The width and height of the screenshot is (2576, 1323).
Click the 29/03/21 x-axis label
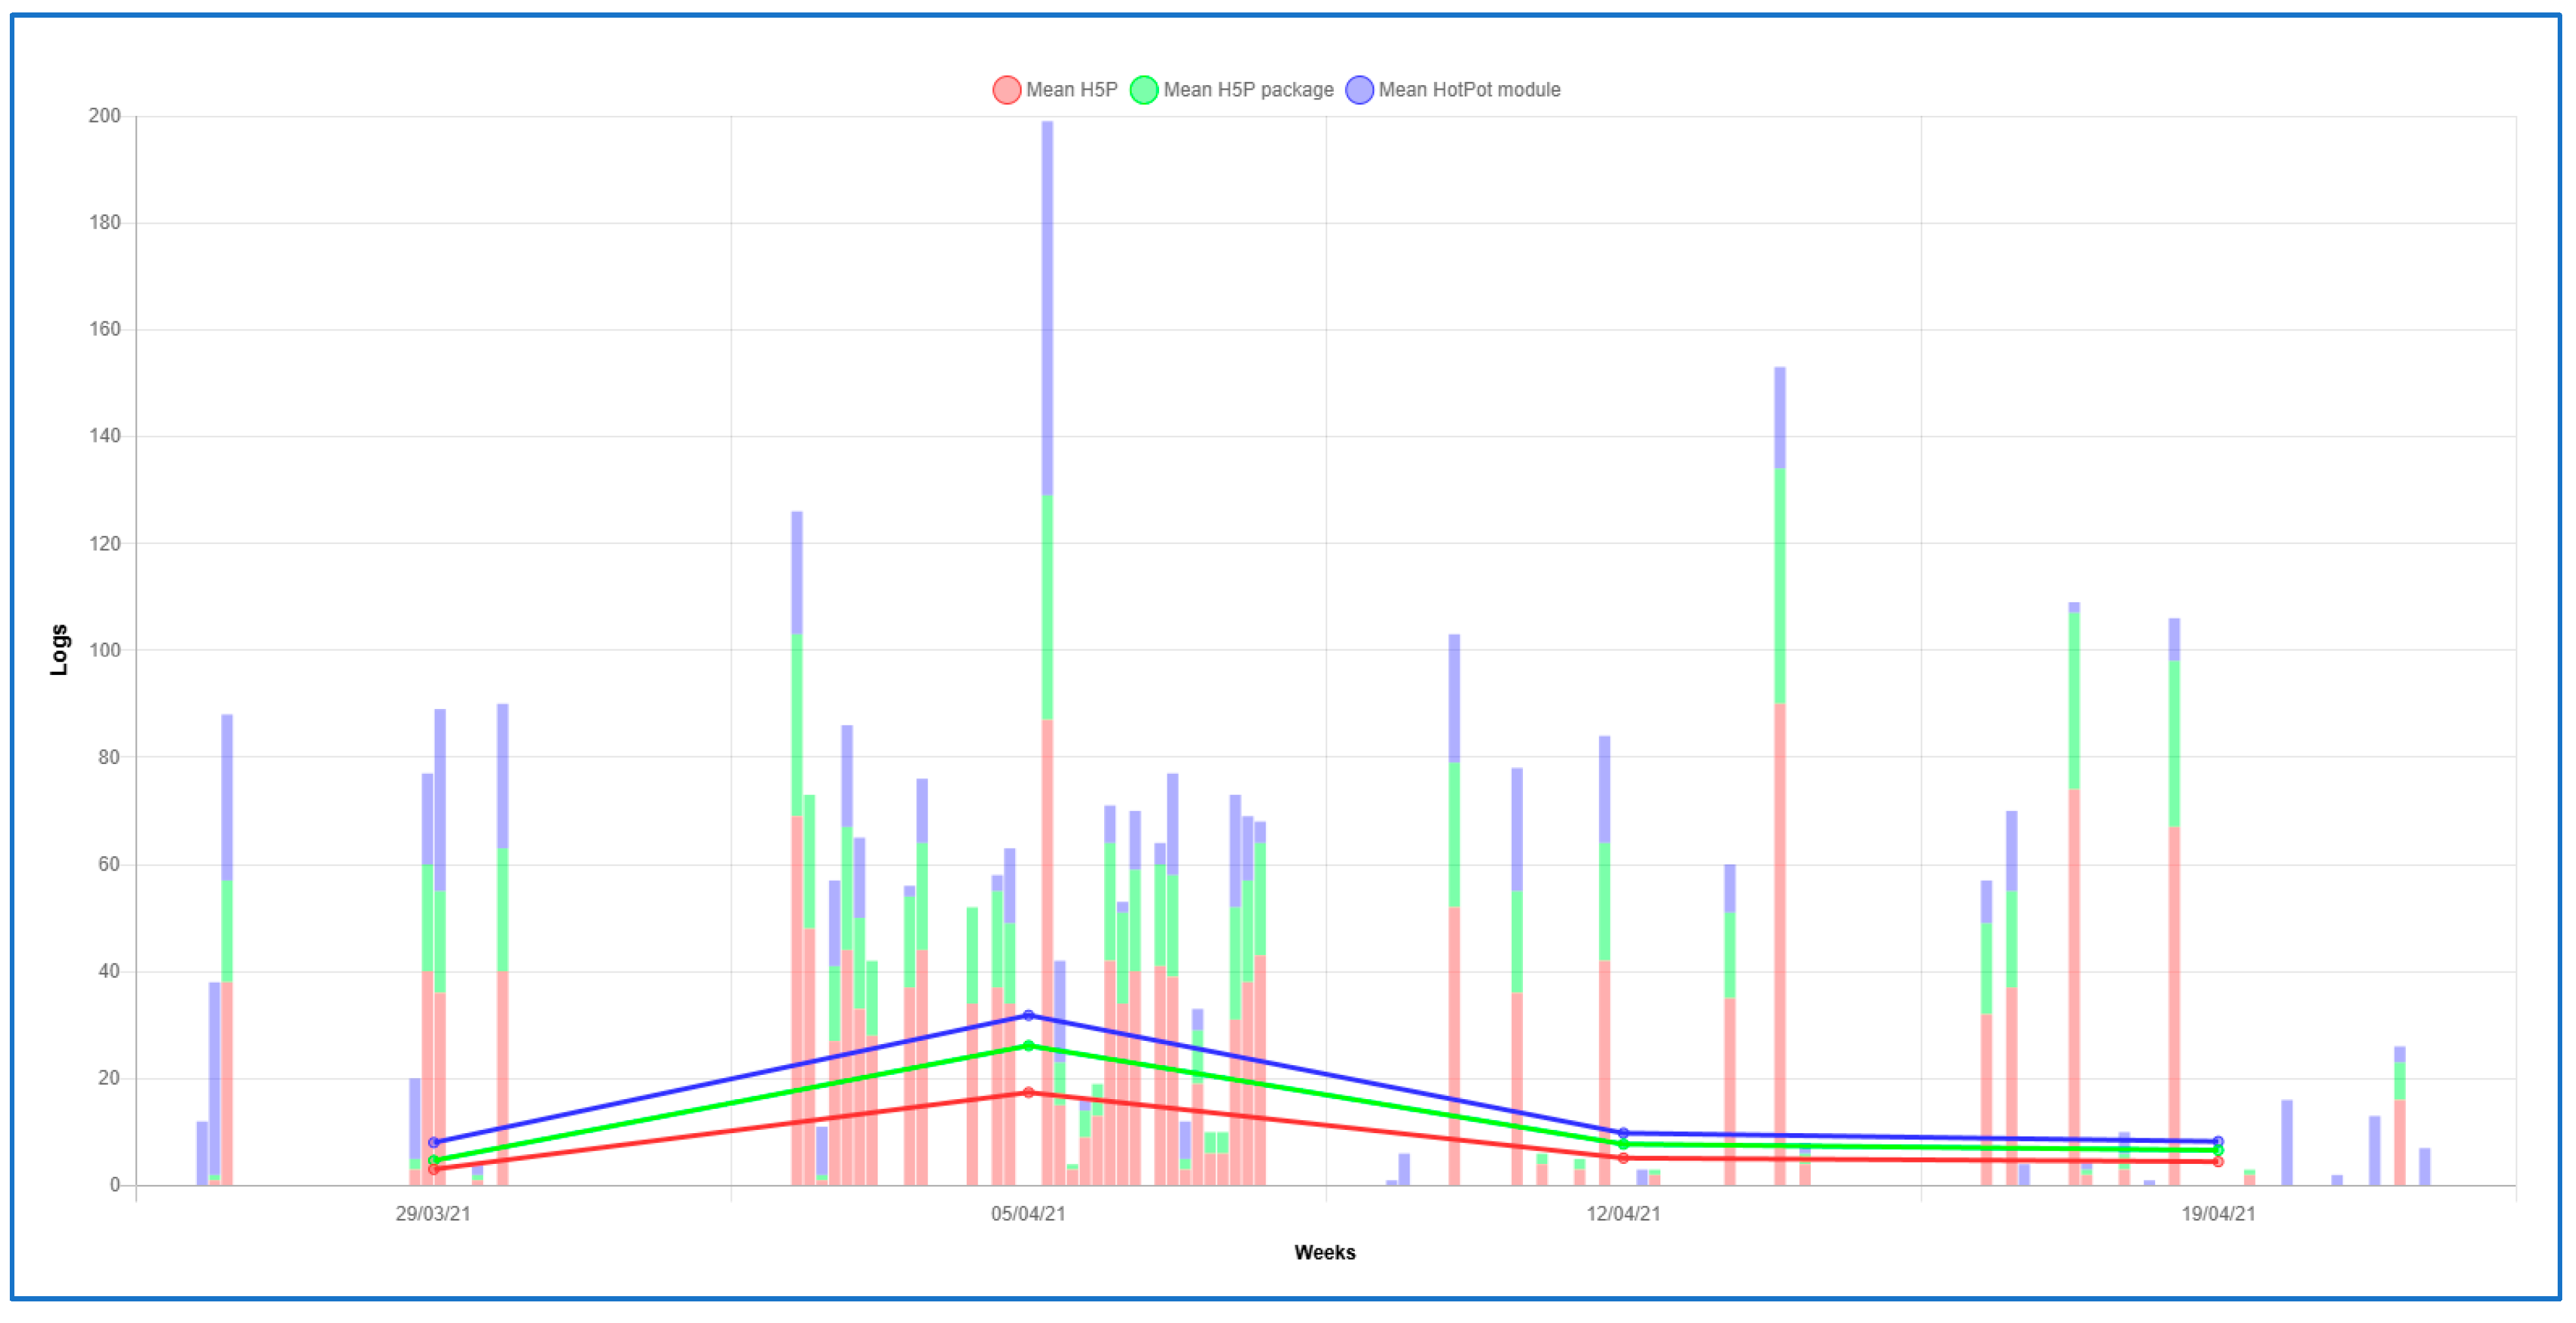click(433, 1214)
